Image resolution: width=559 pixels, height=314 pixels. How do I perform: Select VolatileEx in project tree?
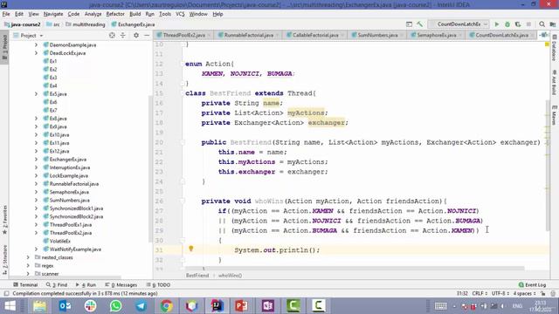[60, 241]
